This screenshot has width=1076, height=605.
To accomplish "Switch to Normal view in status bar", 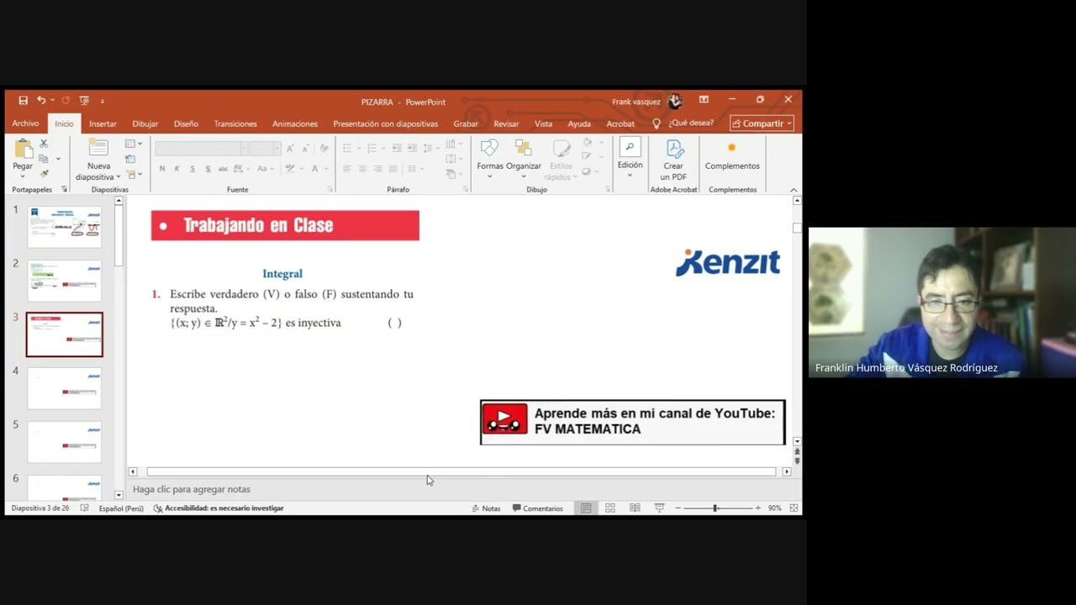I will (x=586, y=508).
